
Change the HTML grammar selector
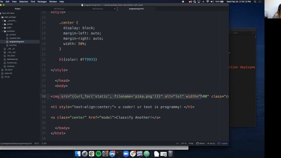[x=191, y=144]
